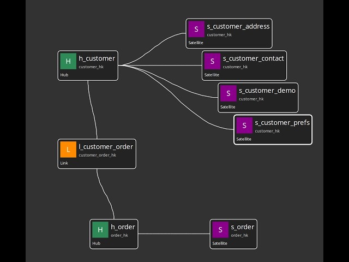The height and width of the screenshot is (262, 349).
Task: Click the green H icon on h_customer
Action: pos(68,61)
